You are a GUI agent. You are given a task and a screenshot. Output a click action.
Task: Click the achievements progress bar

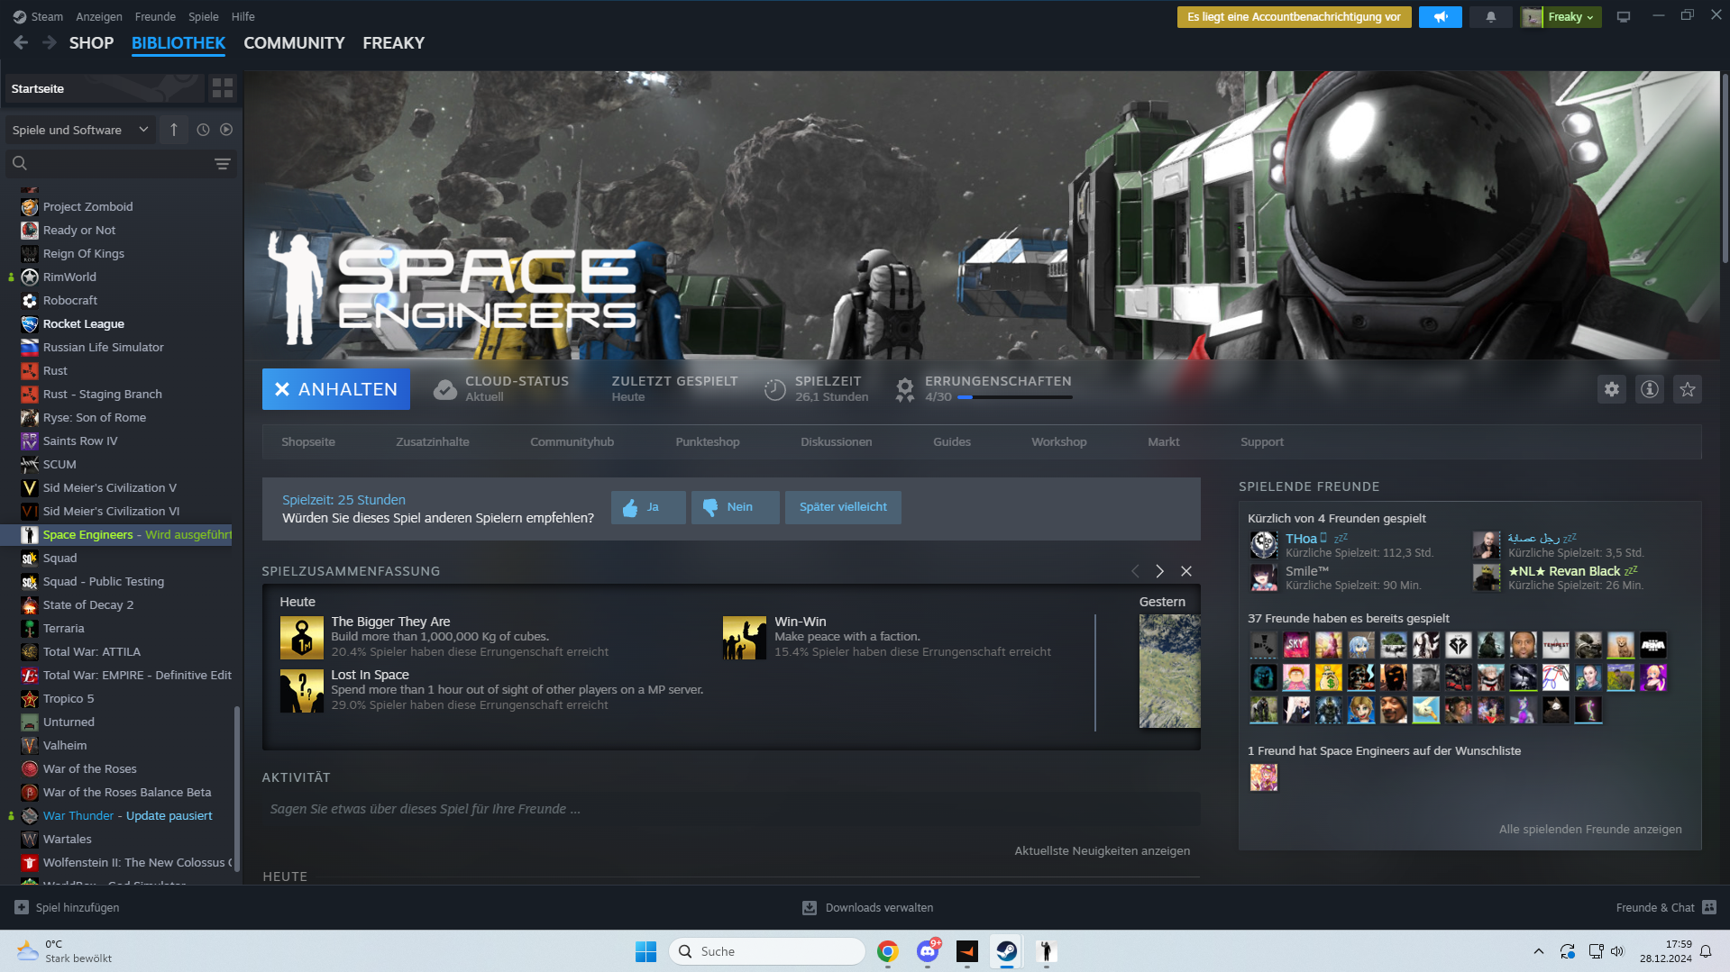[1014, 397]
